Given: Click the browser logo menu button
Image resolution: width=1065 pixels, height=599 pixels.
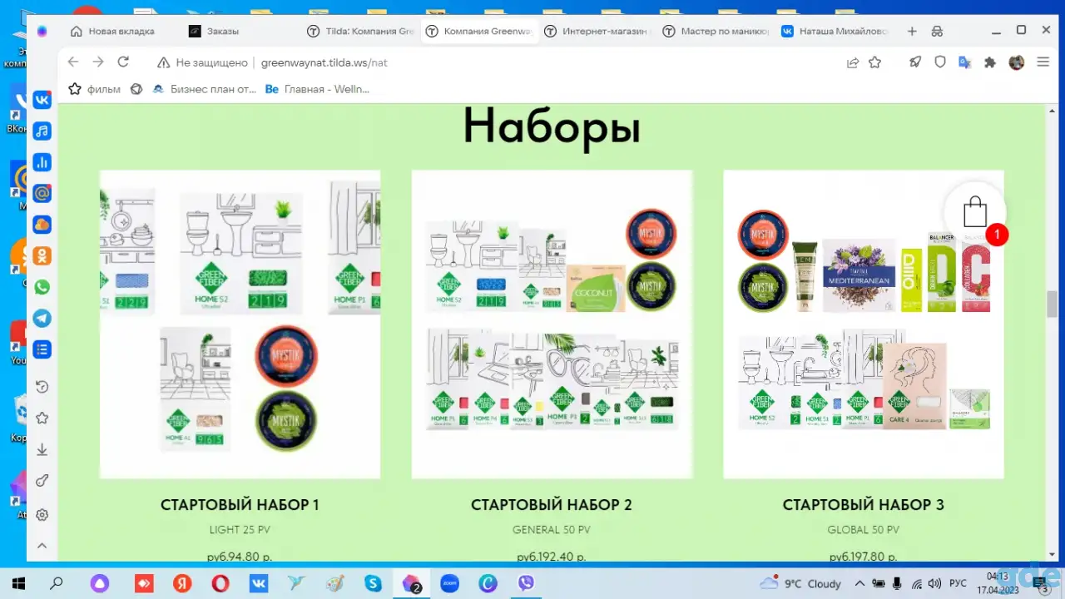Looking at the screenshot, I should tap(42, 32).
